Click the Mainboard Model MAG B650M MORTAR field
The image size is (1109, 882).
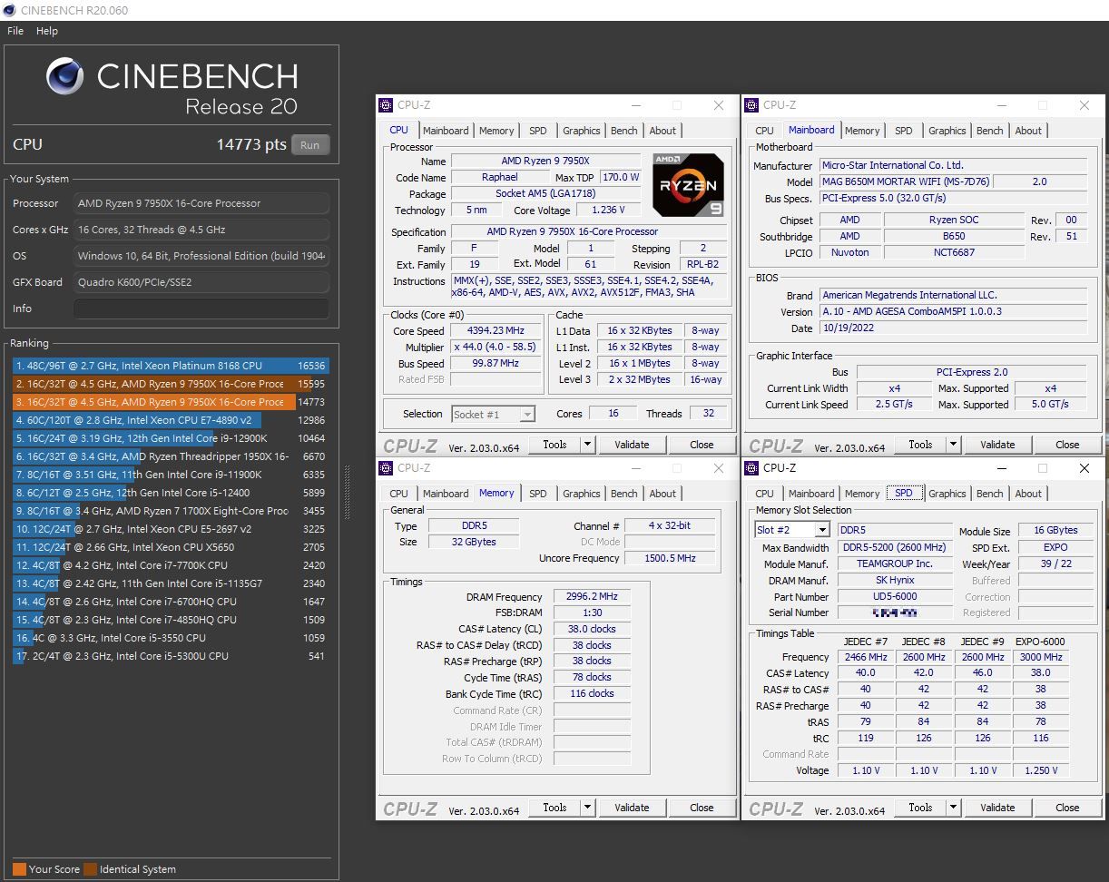(905, 181)
